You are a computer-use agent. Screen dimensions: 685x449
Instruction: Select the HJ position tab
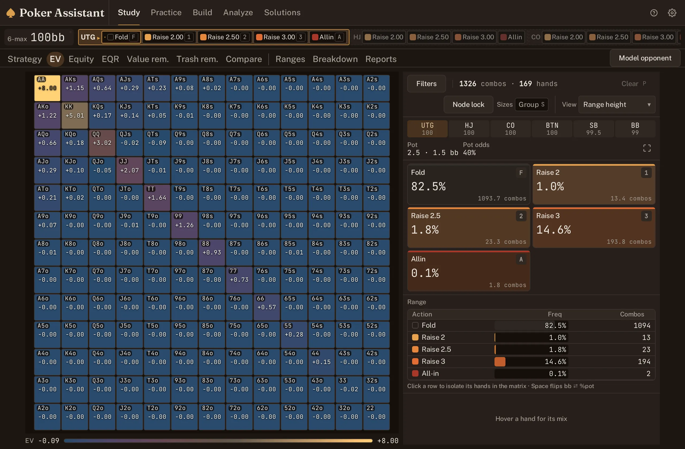[469, 129]
